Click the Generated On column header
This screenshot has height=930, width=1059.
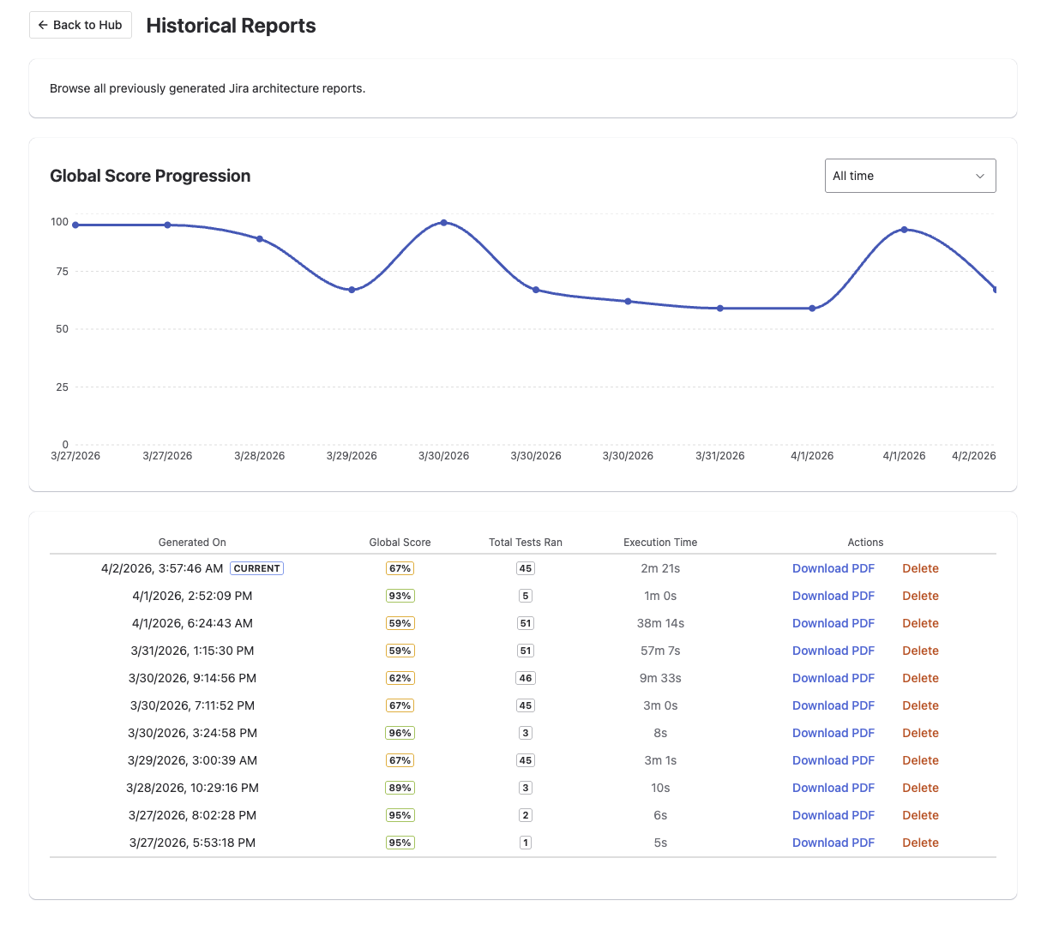click(x=191, y=542)
